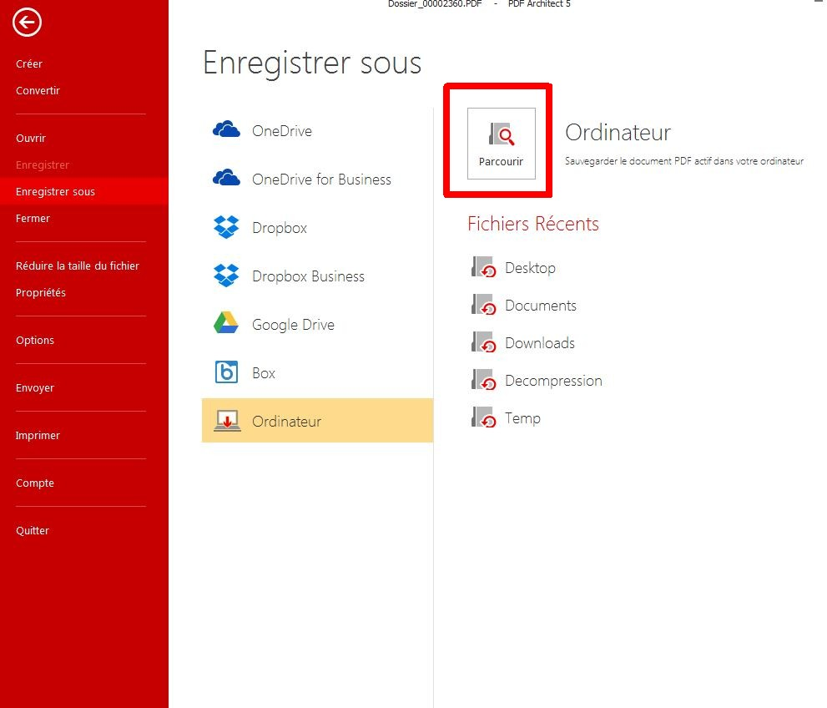Open the recent Desktop folder
This screenshot has height=708, width=827.
(530, 268)
